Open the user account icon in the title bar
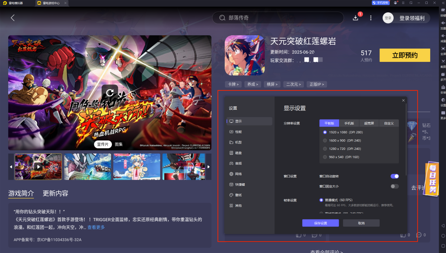Viewport: 446px width, 253px height. [396, 2]
